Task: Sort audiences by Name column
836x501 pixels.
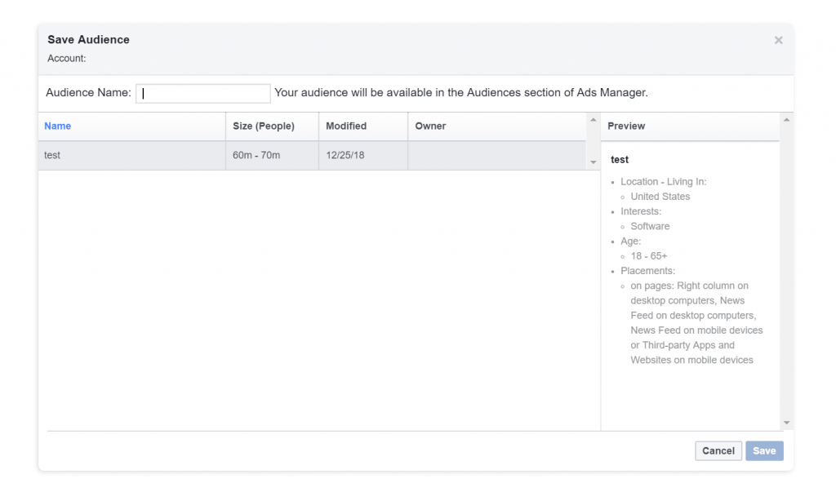Action: coord(58,126)
